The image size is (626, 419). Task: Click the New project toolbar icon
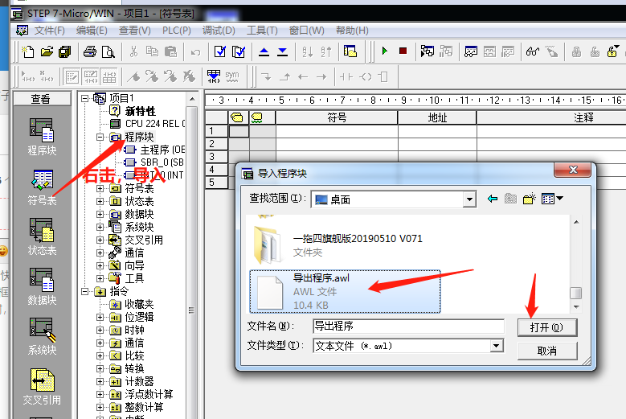(28, 51)
